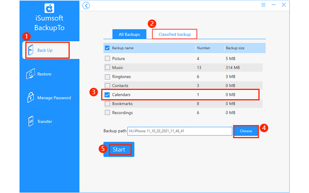Open the Manage Password section label
The width and height of the screenshot is (309, 193).
[54, 98]
